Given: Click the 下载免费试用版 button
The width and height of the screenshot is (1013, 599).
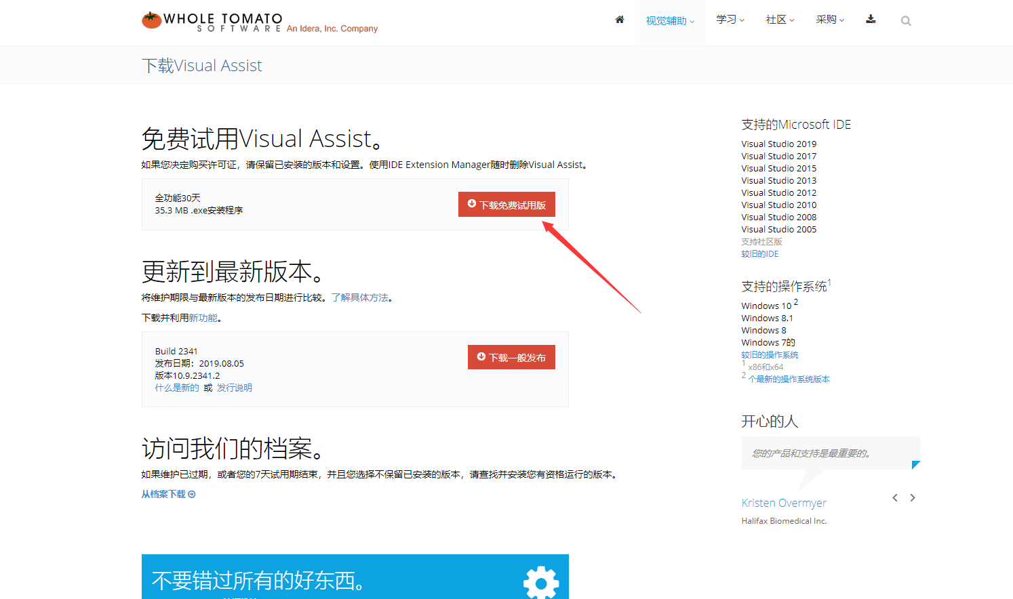Looking at the screenshot, I should pos(506,205).
